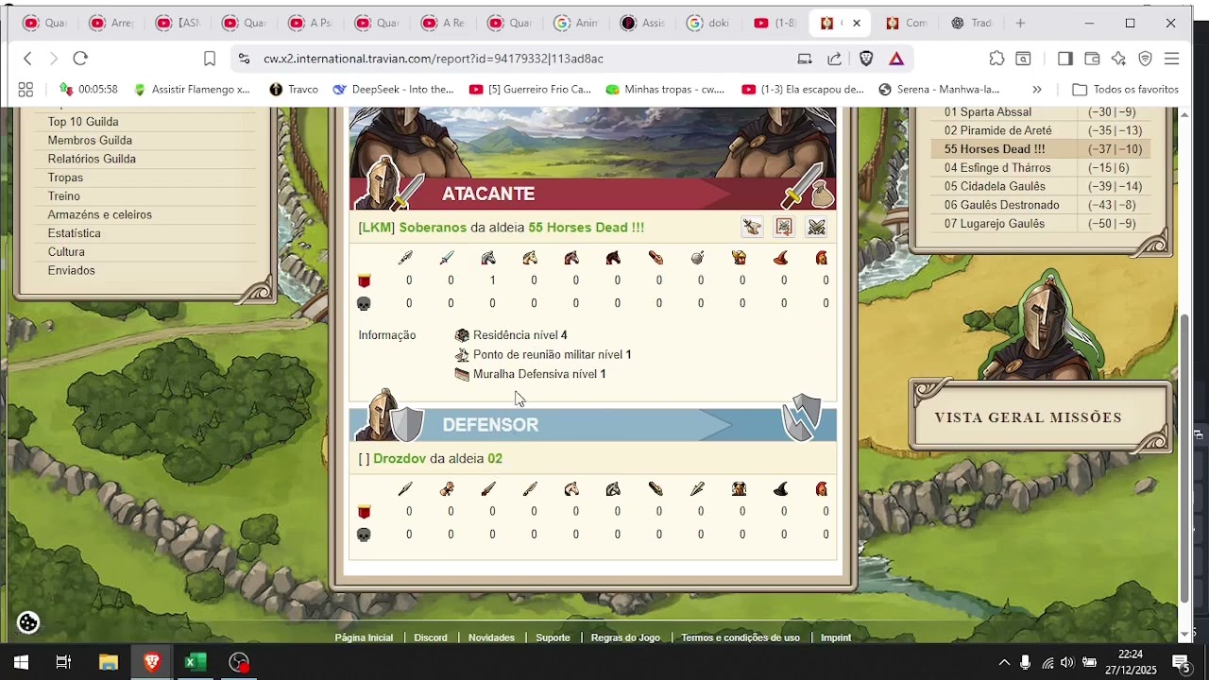Open the Discord footer link
The width and height of the screenshot is (1209, 680).
[x=431, y=637]
